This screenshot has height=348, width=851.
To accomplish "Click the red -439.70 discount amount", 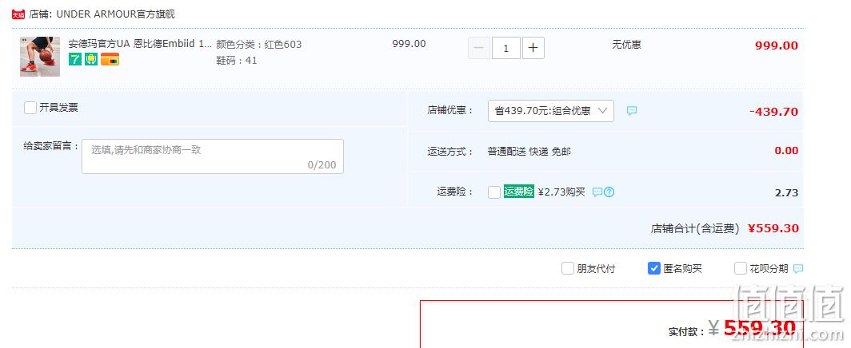I will coord(773,112).
